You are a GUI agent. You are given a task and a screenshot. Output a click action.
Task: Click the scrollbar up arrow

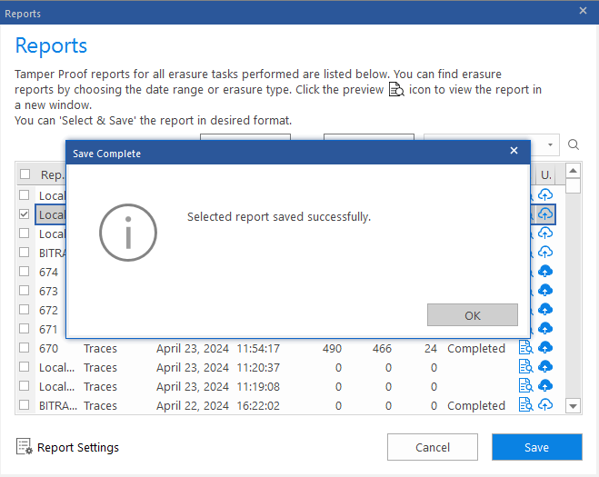[573, 171]
